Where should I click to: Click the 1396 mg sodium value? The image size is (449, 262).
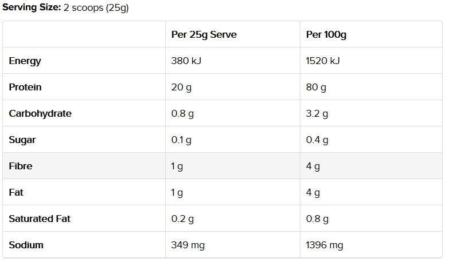tap(325, 245)
